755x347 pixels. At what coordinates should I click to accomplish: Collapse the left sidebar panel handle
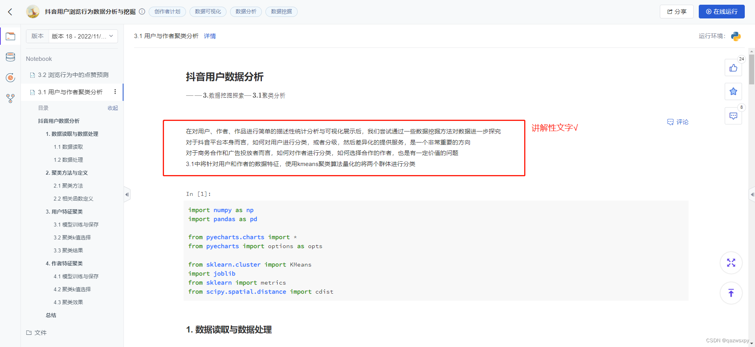(127, 194)
